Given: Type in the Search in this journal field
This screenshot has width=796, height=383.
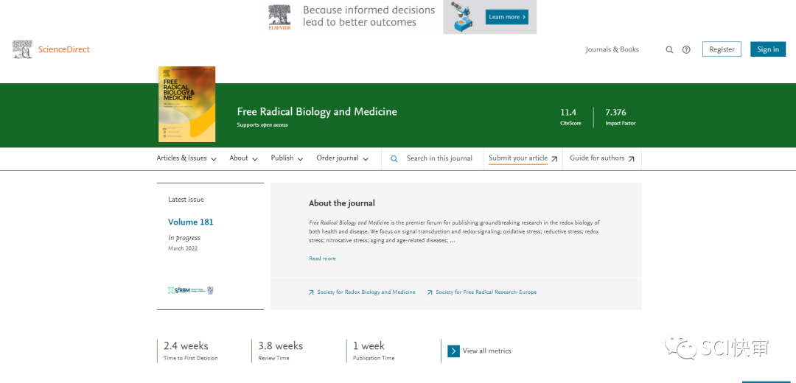Looking at the screenshot, I should click(x=439, y=158).
